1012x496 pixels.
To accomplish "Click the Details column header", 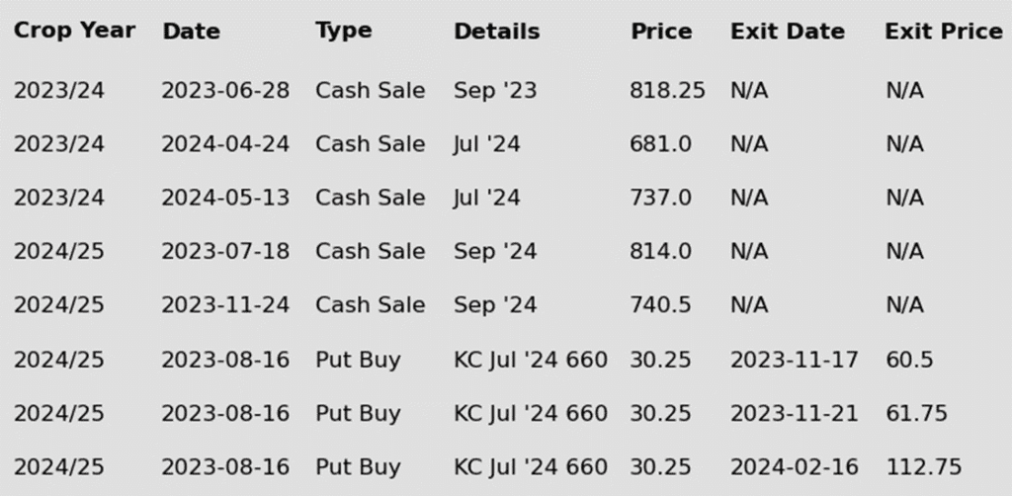I will [496, 31].
